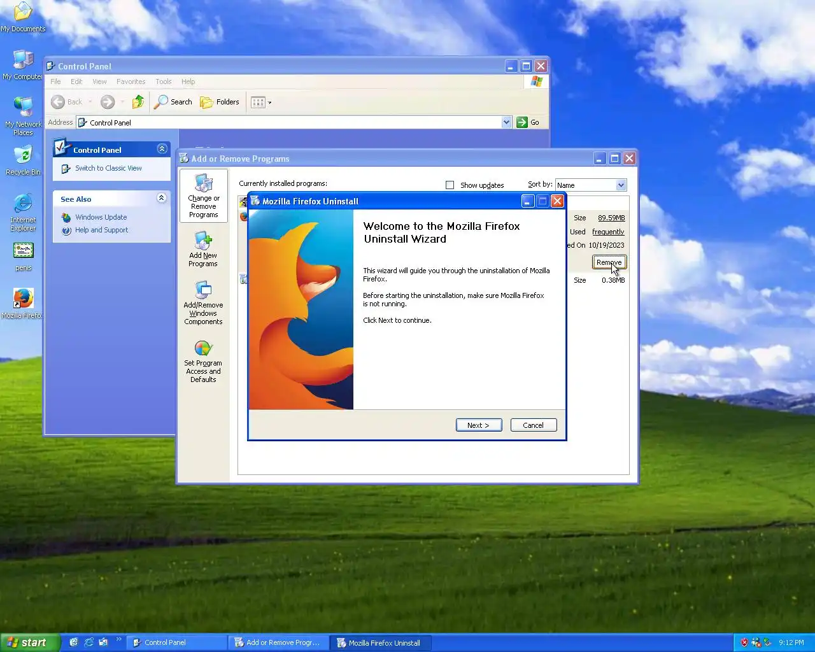
Task: Open My Network Places on desktop
Action: coord(23,116)
